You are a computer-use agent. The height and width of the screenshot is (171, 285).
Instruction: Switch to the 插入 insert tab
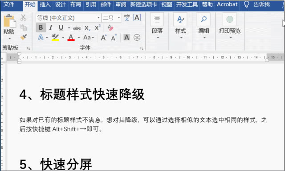[45, 4]
